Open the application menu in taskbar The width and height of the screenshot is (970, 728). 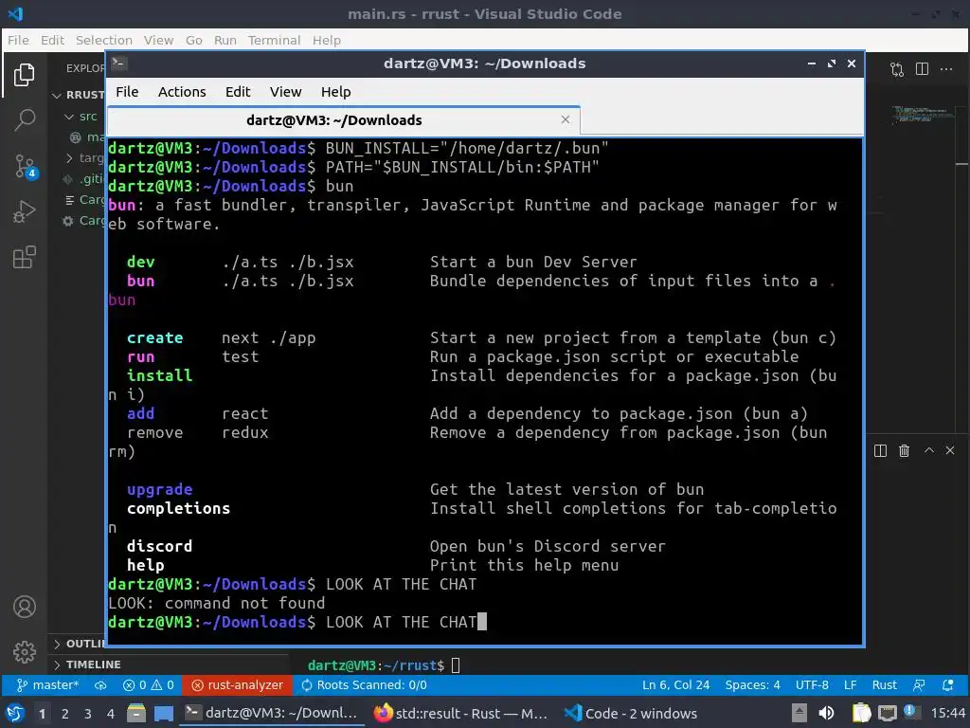coord(15,713)
